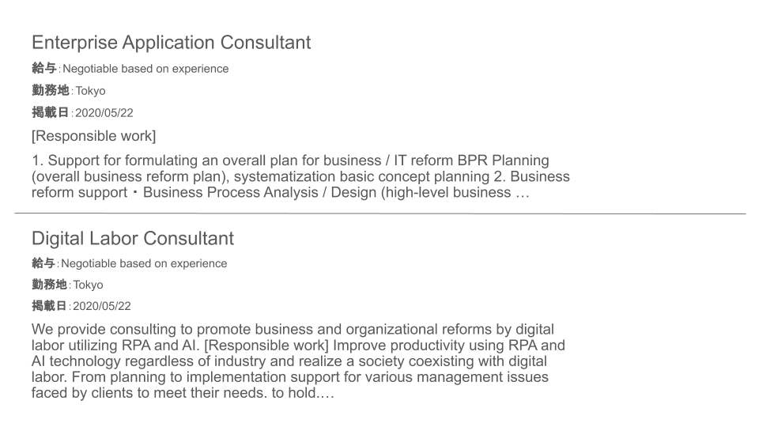Click second job's posting date 2020/05/22
759x427 pixels.
pos(102,306)
